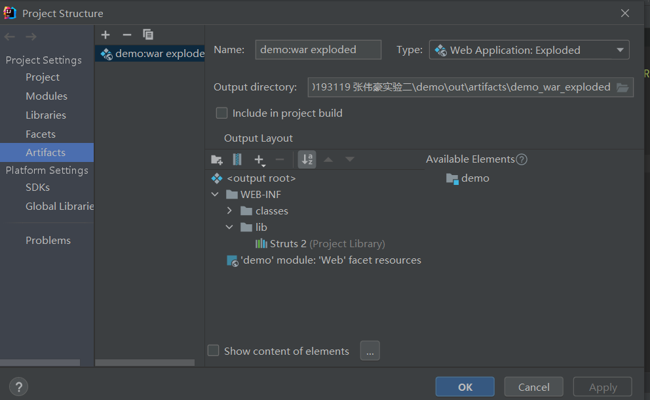Click the create archive icon
Screen dimensions: 650x400
click(x=237, y=159)
